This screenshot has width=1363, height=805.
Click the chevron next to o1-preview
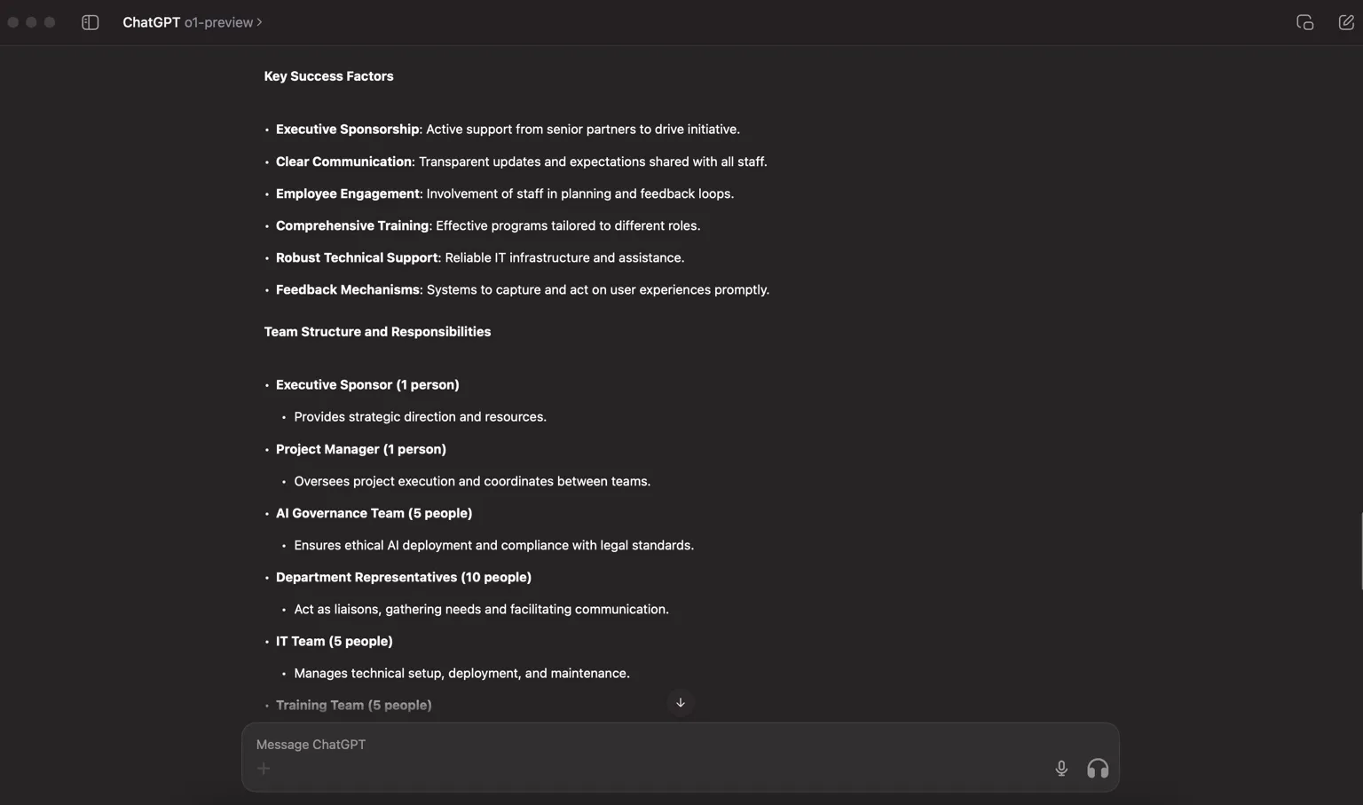(259, 22)
